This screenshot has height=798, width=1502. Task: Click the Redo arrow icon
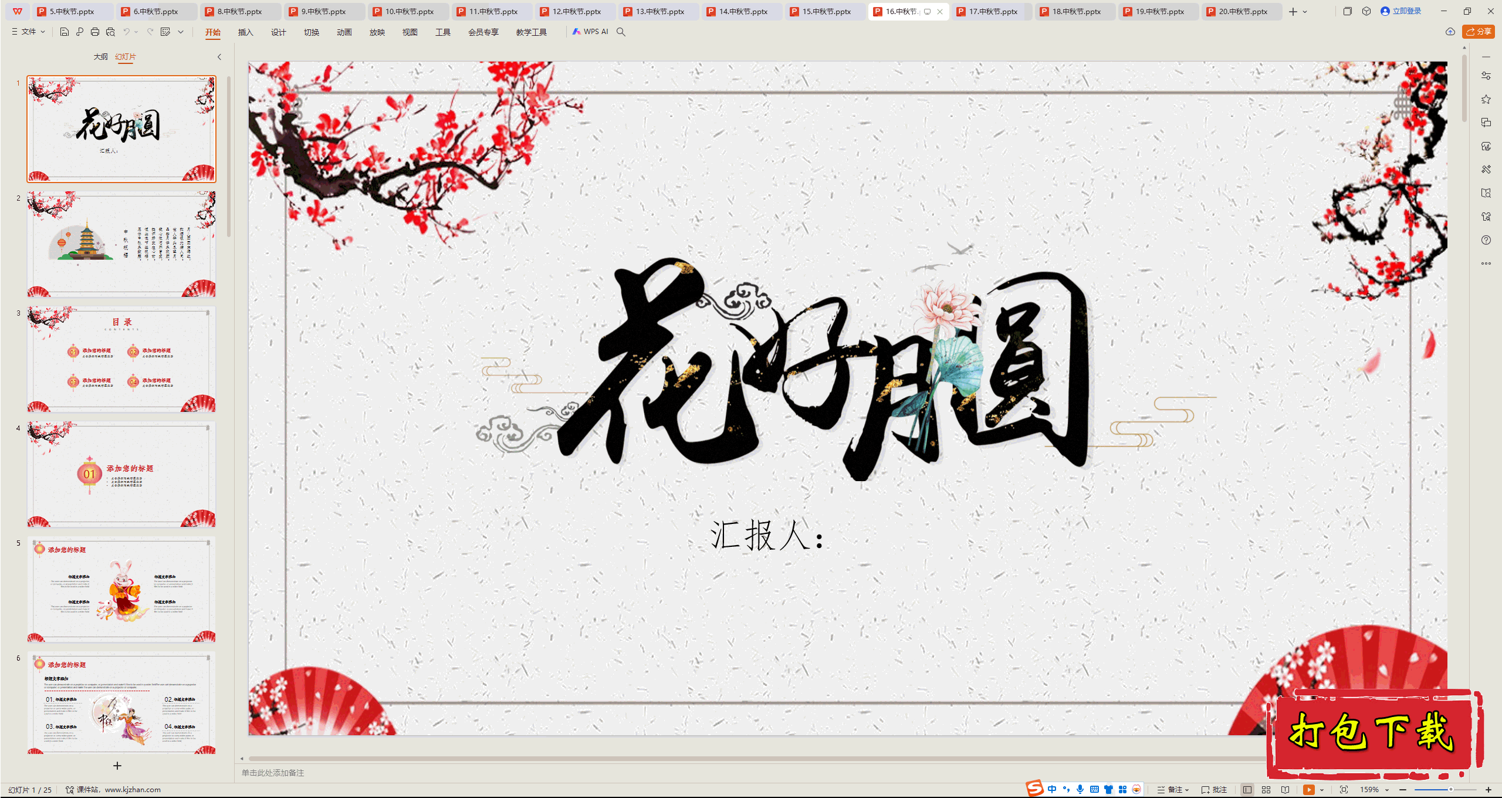(x=150, y=32)
